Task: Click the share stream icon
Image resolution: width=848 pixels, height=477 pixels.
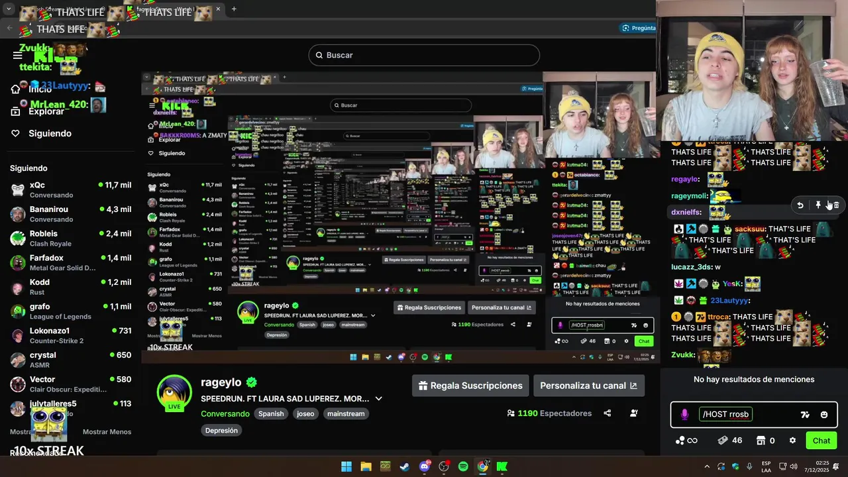Action: click(607, 413)
